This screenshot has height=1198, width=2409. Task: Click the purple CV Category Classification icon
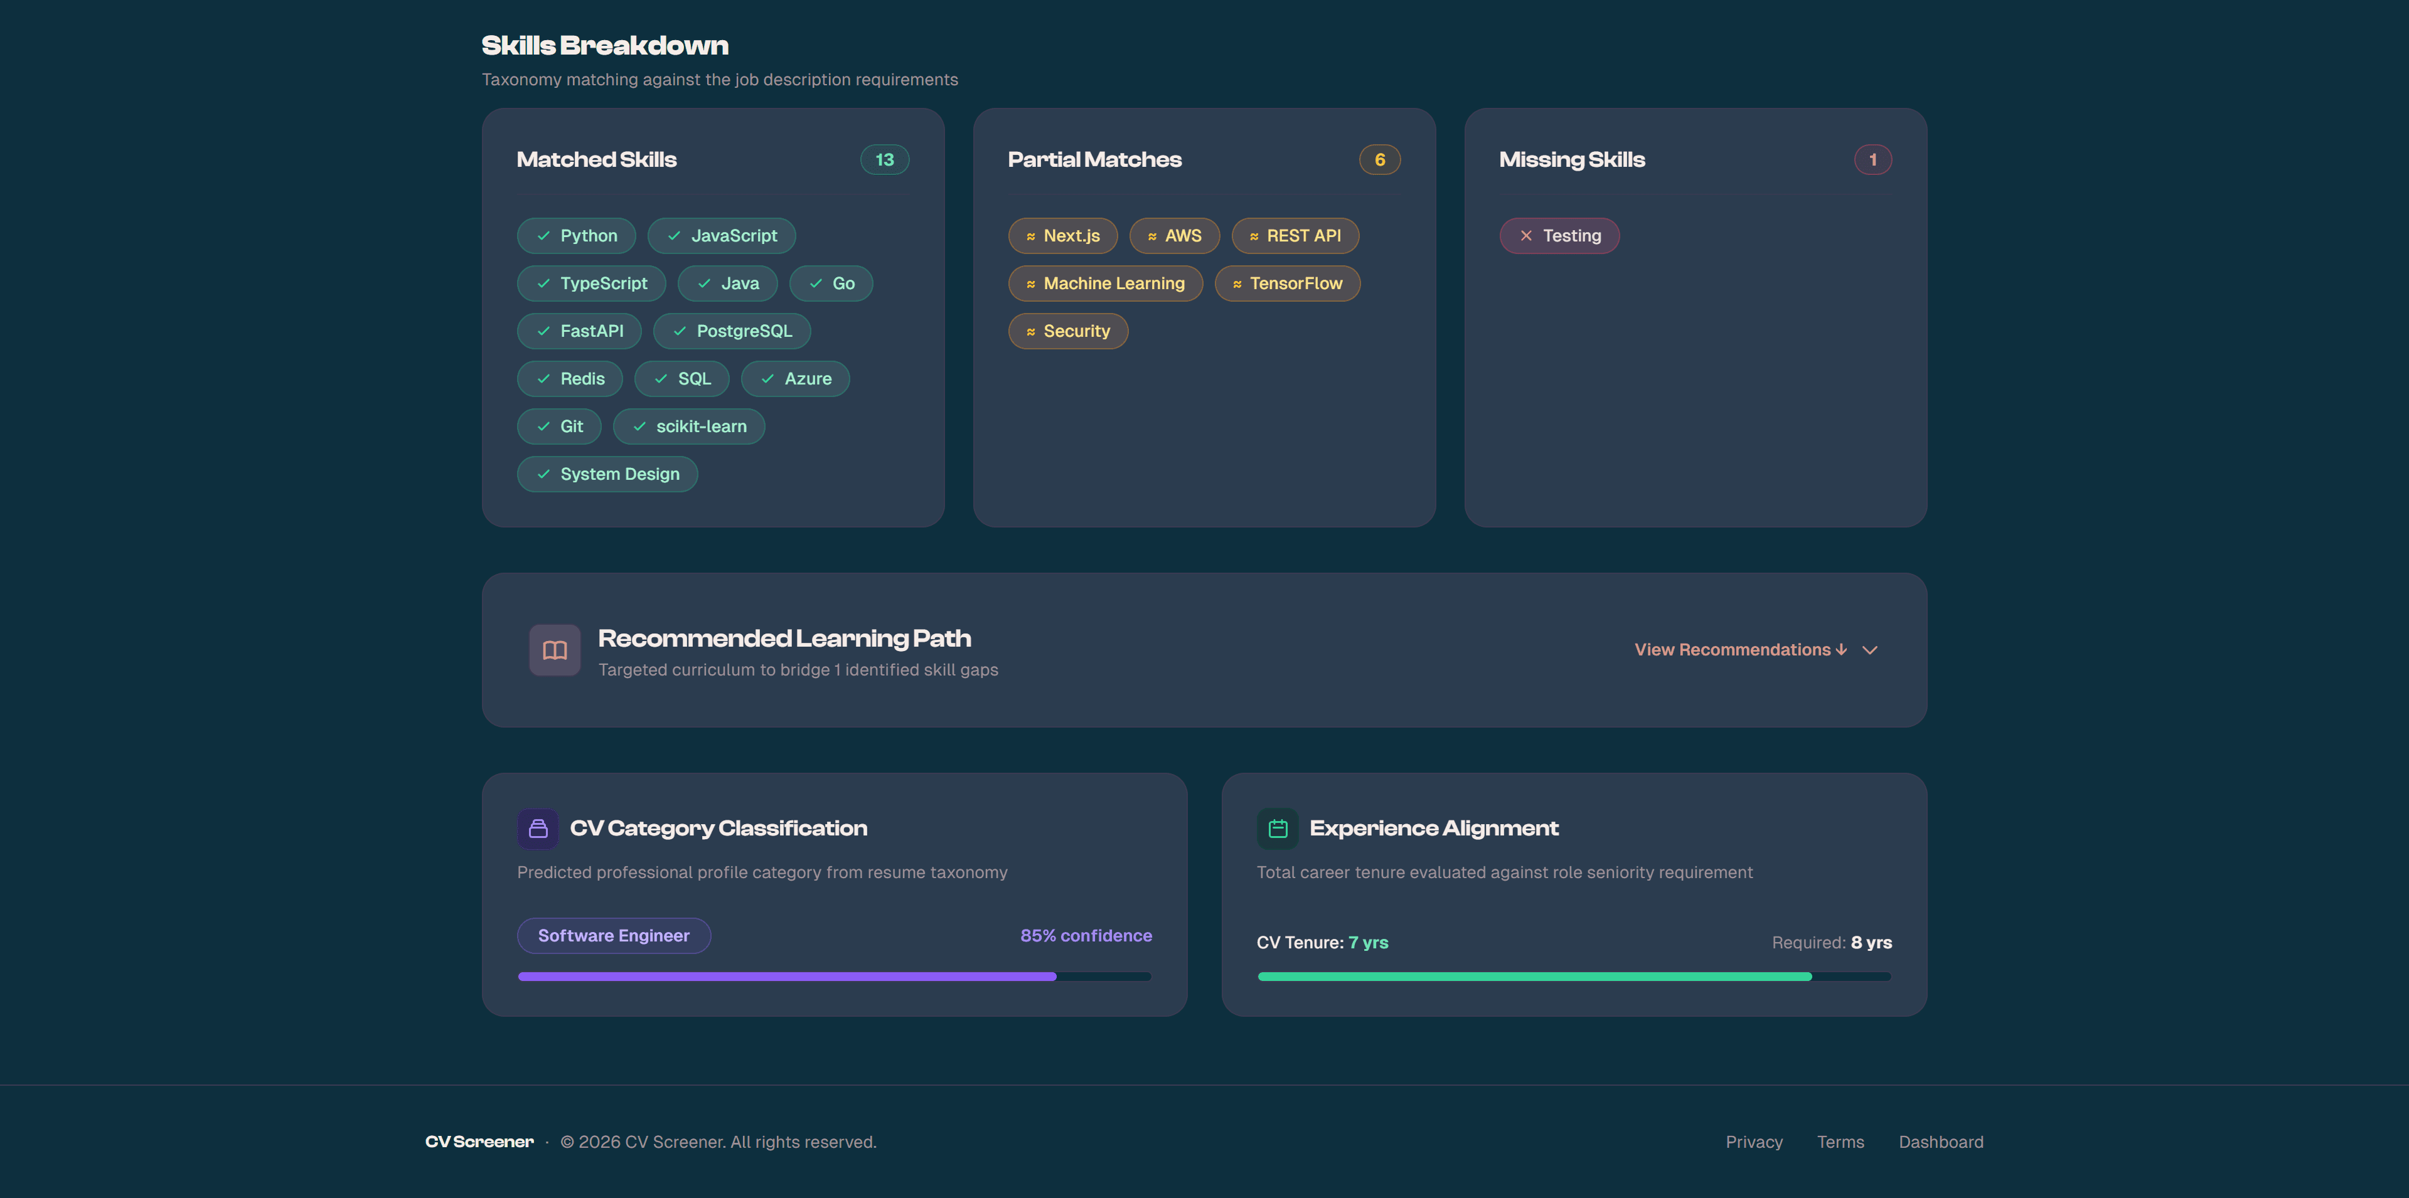(x=538, y=829)
